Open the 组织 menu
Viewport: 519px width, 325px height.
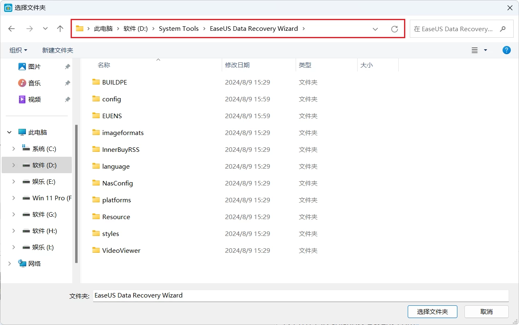[x=18, y=50]
